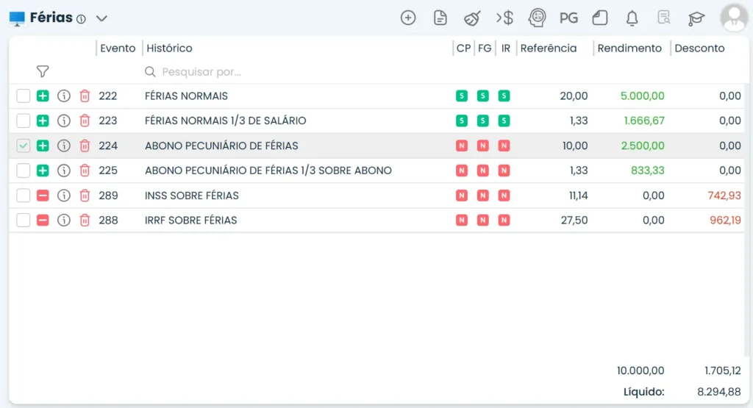Click the red minus icon on row 289
753x408 pixels.
[43, 196]
